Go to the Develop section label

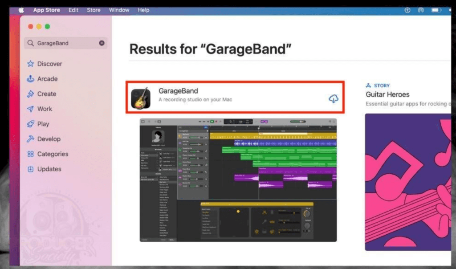click(x=49, y=139)
